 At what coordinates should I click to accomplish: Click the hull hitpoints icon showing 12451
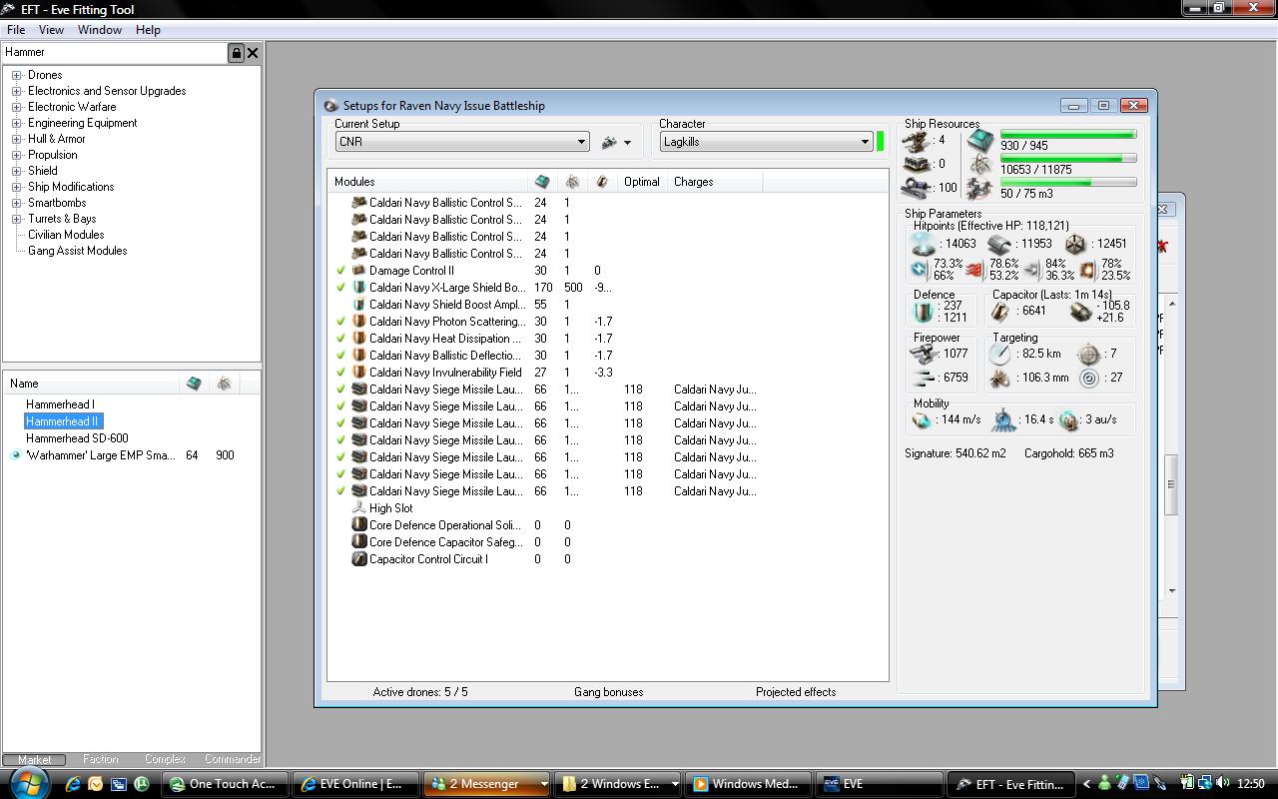[1074, 244]
